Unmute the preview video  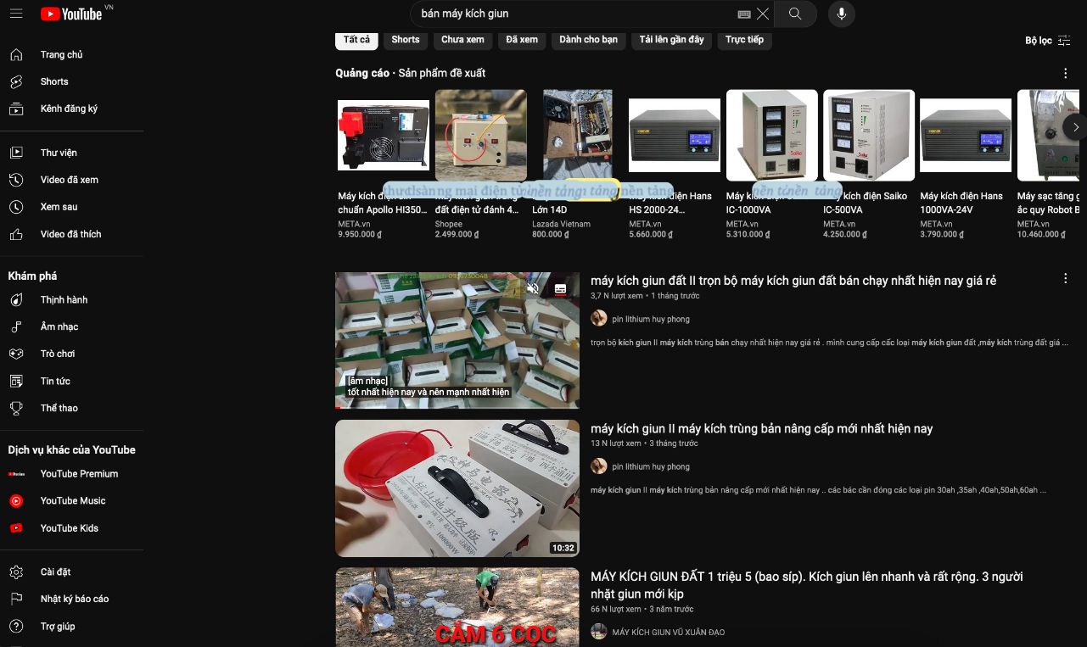coord(533,289)
